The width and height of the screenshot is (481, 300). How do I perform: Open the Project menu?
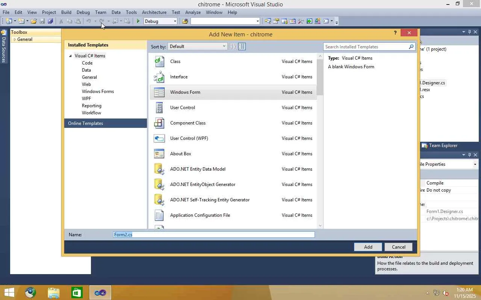tap(49, 12)
